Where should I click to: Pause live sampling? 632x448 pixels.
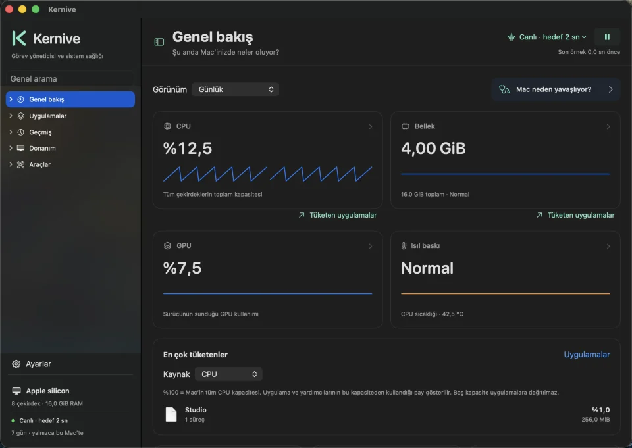[x=607, y=37]
